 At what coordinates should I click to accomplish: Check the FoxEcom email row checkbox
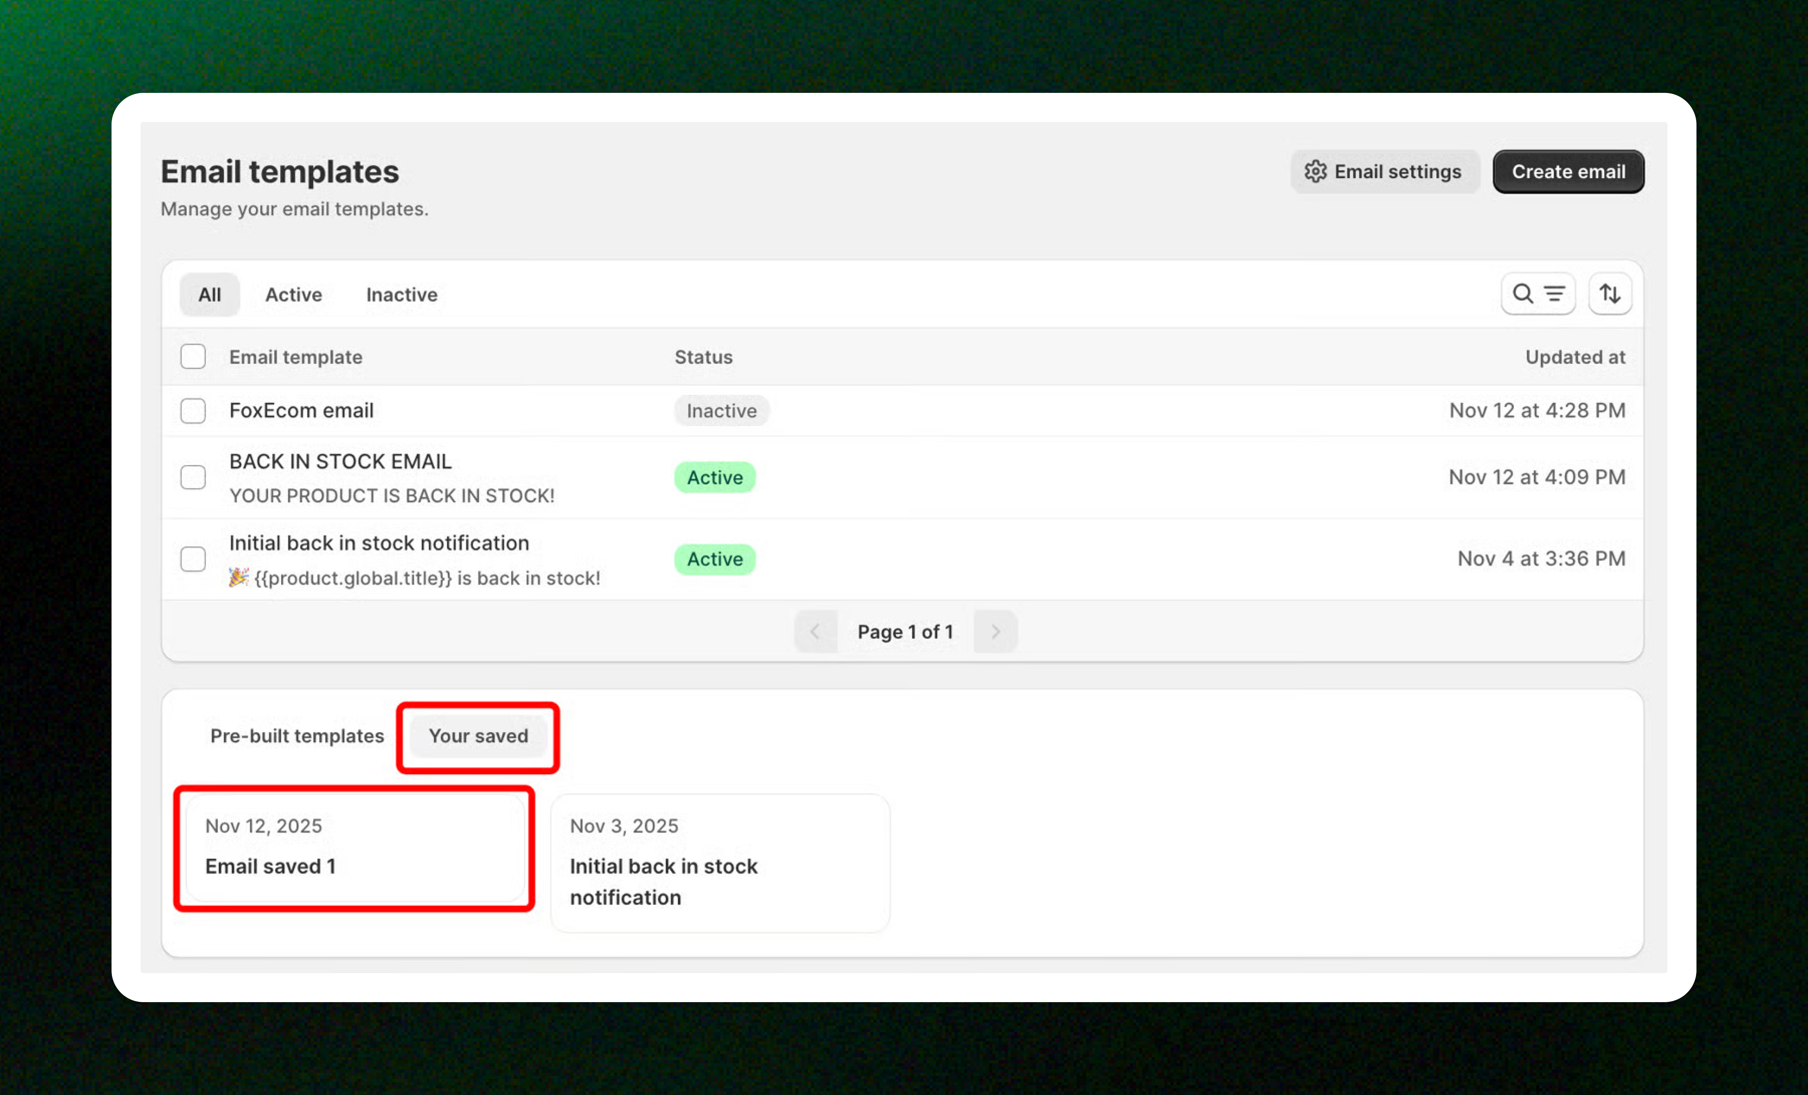click(193, 411)
